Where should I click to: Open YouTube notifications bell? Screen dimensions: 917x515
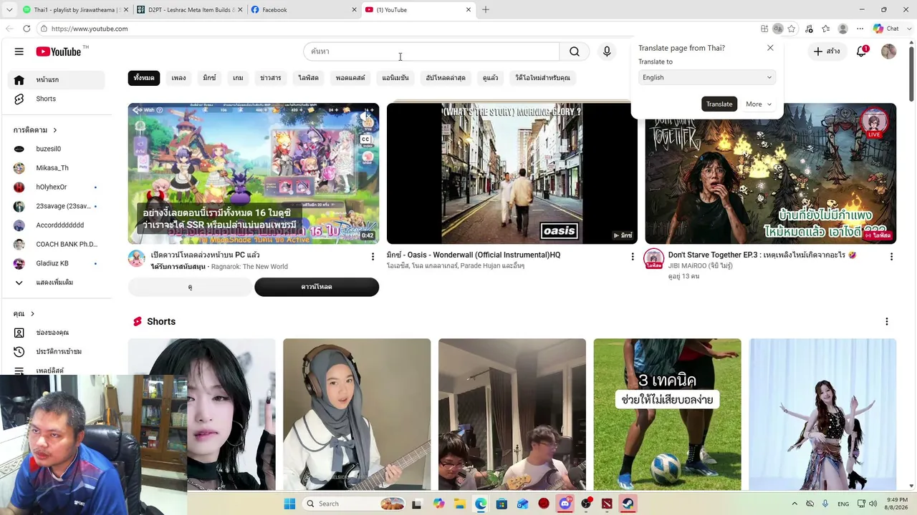862,51
